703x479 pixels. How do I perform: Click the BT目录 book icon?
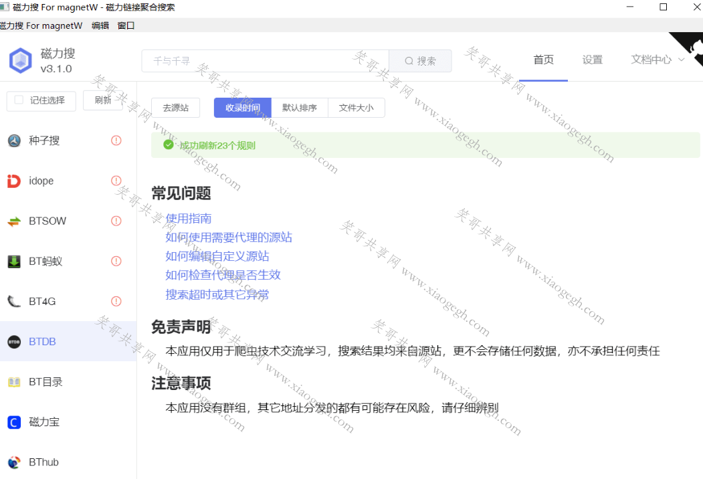pyautogui.click(x=14, y=382)
